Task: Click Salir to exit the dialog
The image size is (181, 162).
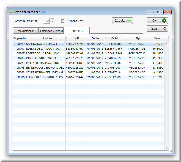Action: pyautogui.click(x=157, y=29)
